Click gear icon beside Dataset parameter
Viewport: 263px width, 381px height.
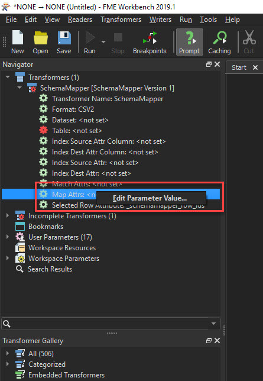pos(44,120)
